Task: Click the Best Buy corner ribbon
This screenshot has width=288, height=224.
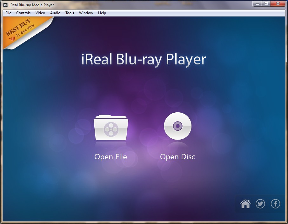Action: pos(22,30)
